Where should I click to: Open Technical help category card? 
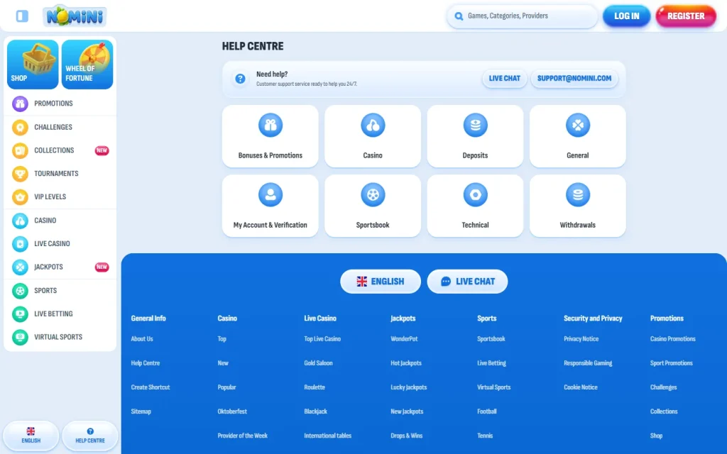475,206
